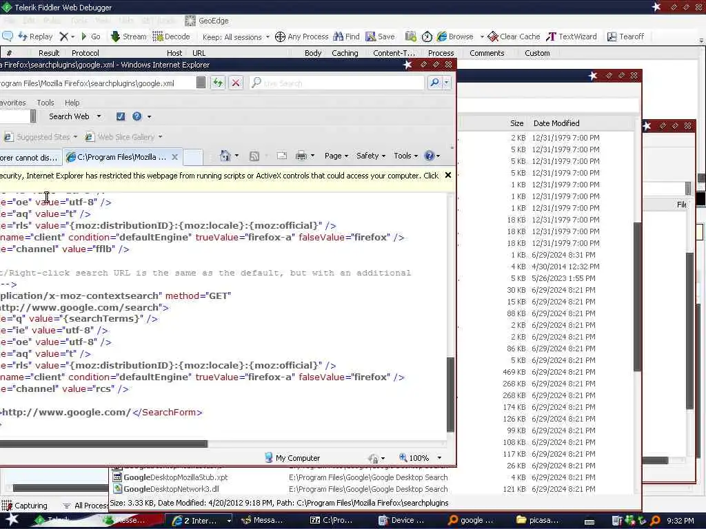
Task: Open the Browse dropdown arrow
Action: click(482, 37)
